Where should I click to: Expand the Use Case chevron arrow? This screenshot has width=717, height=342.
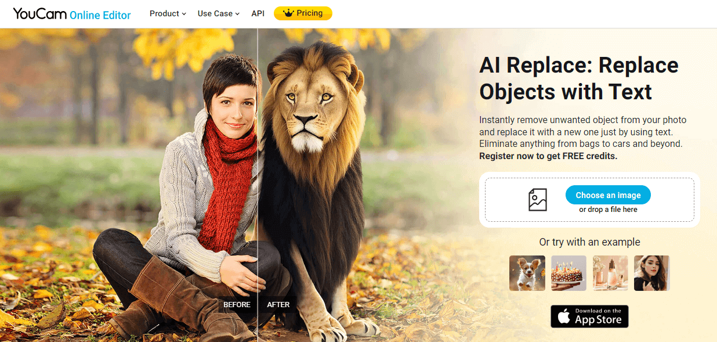[x=237, y=14]
